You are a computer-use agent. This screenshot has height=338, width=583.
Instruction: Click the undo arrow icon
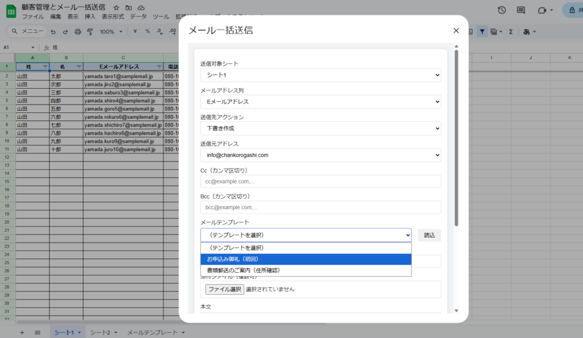(53, 32)
